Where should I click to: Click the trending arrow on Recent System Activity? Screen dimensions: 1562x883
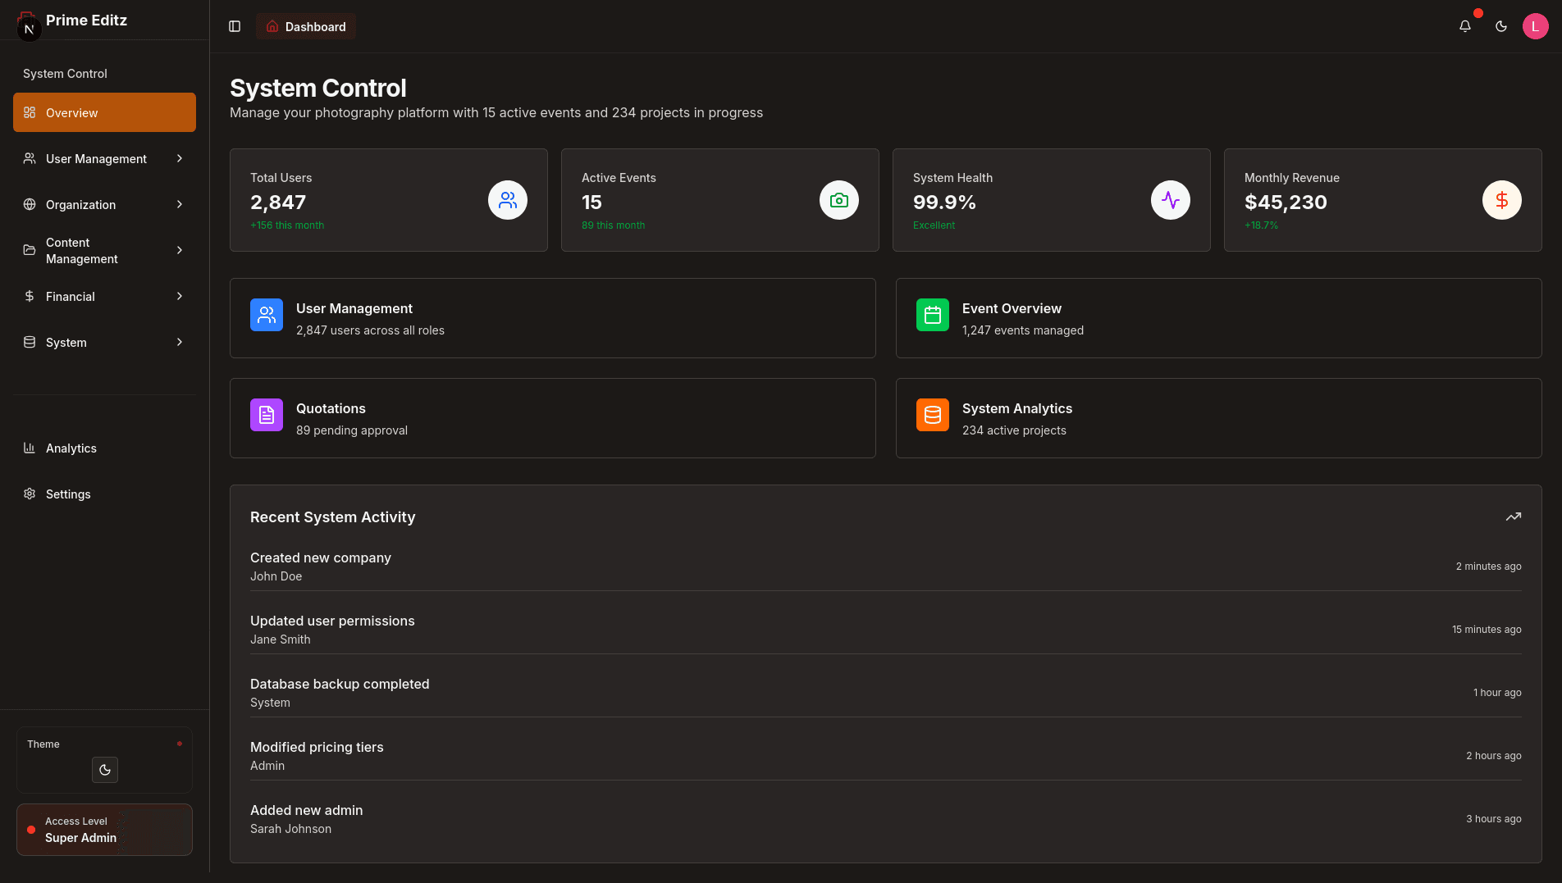[x=1514, y=517]
